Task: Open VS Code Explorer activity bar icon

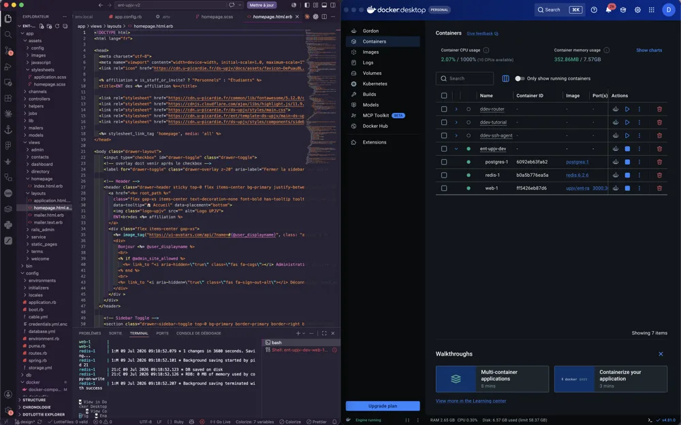Action: point(7,18)
